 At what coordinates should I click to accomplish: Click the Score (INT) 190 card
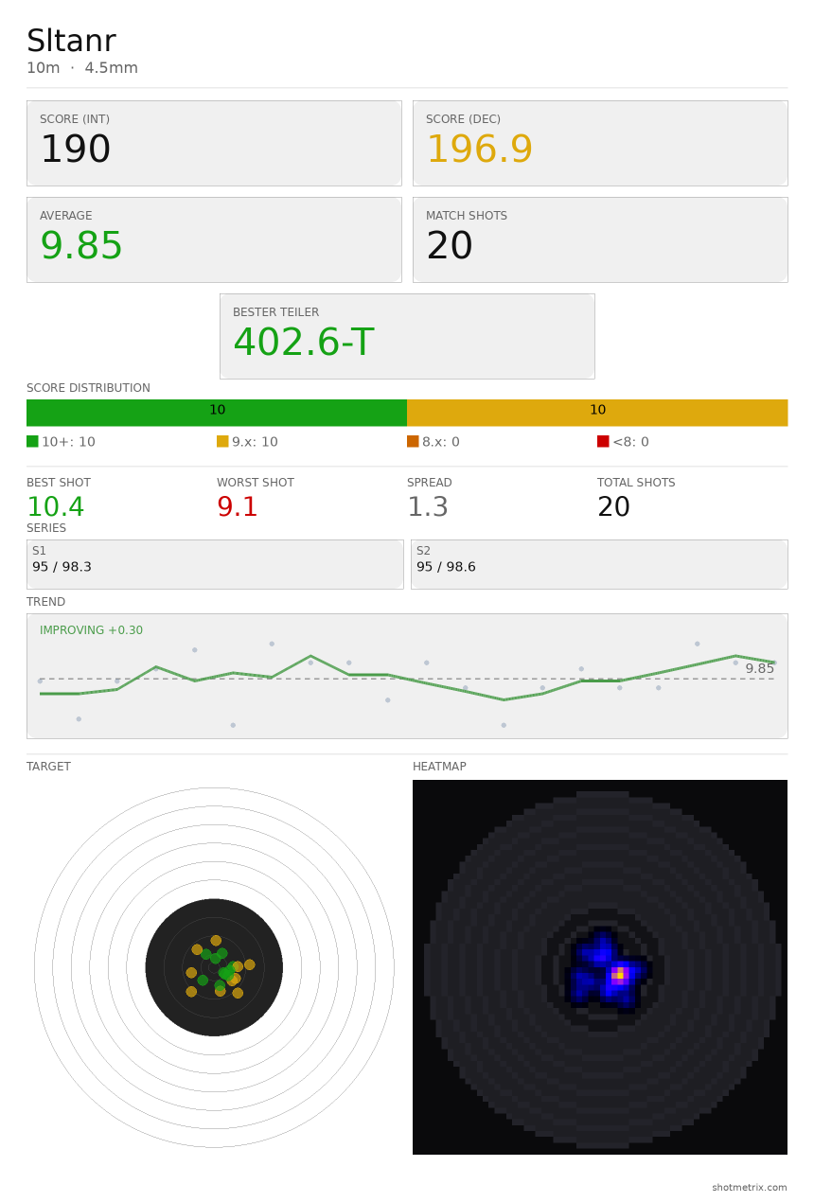click(x=214, y=143)
